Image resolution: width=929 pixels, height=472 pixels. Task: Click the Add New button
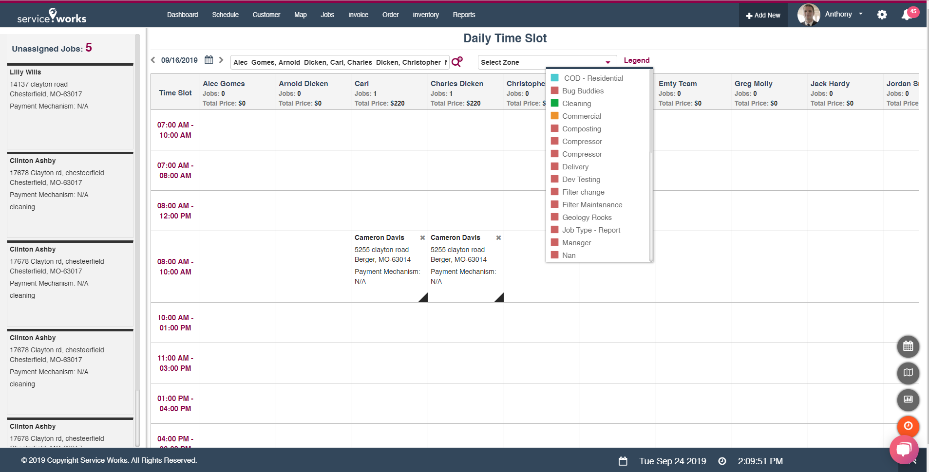(x=762, y=15)
